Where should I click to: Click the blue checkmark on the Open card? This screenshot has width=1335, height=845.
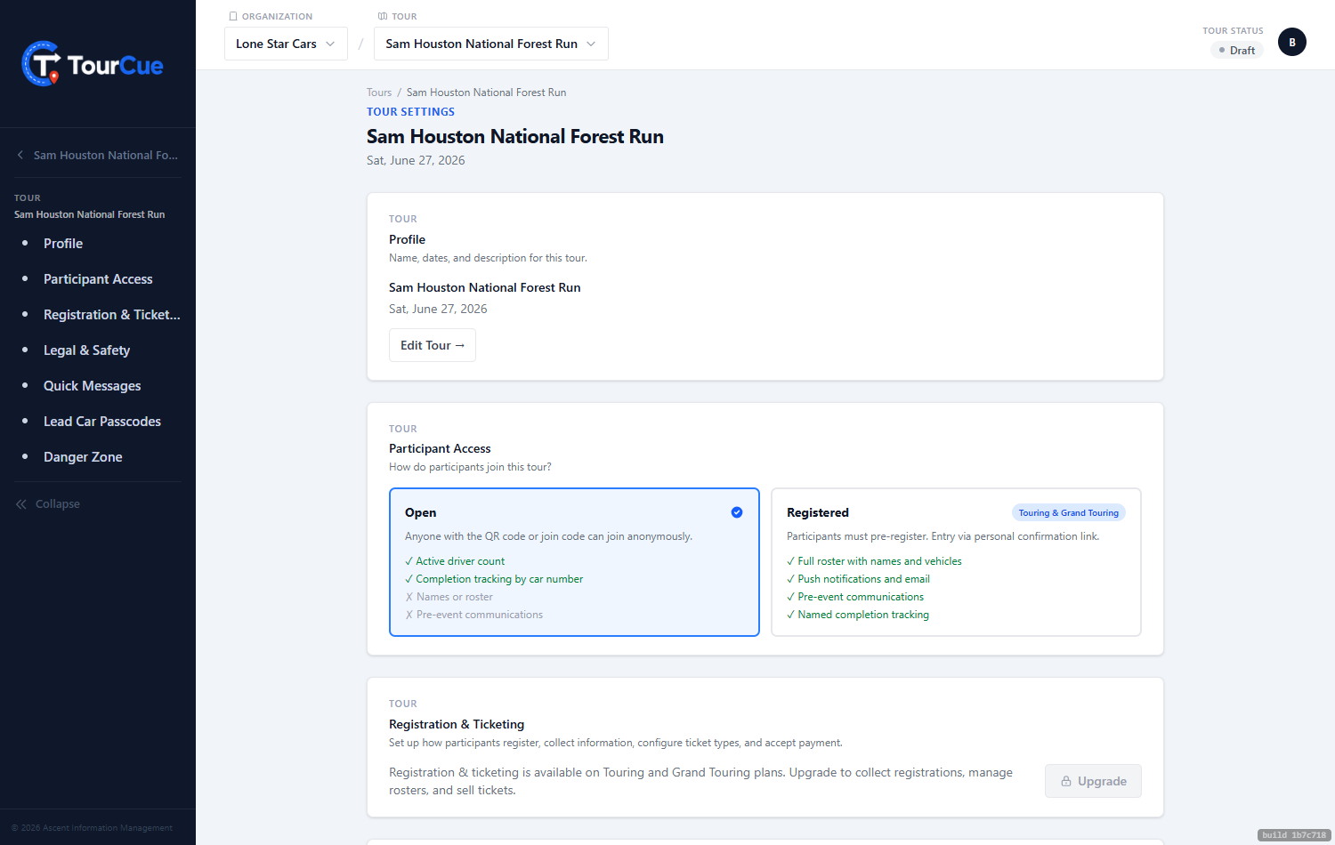pyautogui.click(x=737, y=512)
